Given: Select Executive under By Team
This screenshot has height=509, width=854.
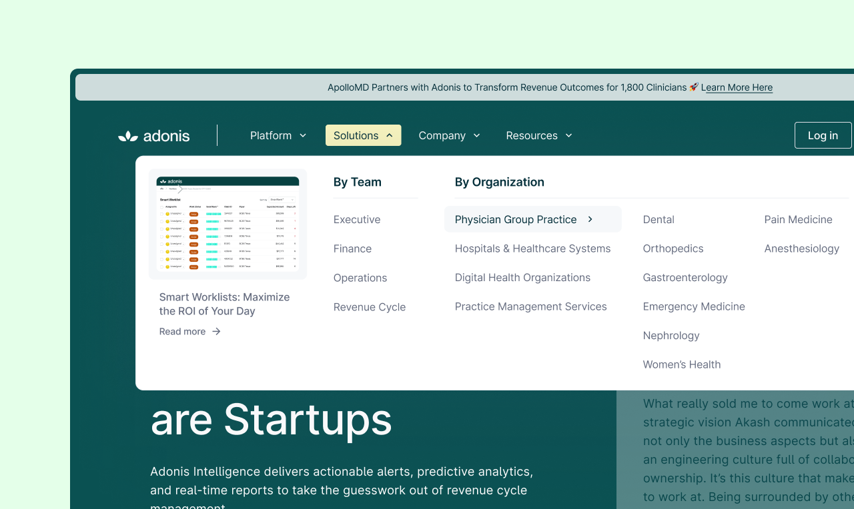Looking at the screenshot, I should [357, 219].
